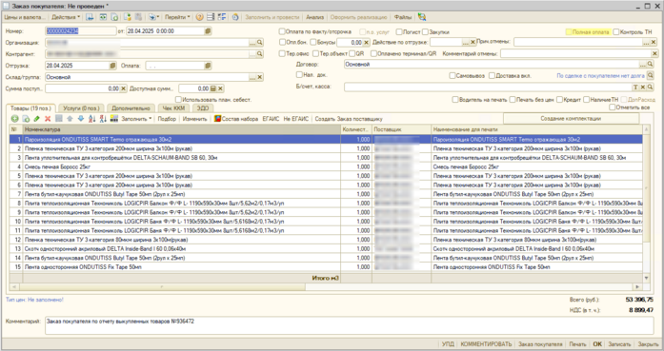Open dropdown arrow next to top toolbar export icon
Viewport: 664px width, 351px height.
158,17
